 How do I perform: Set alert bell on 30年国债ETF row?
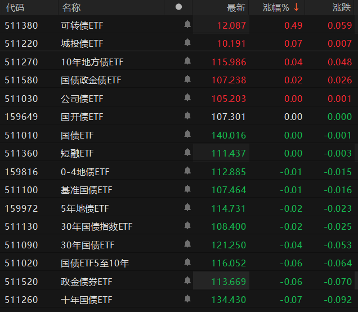187,244
